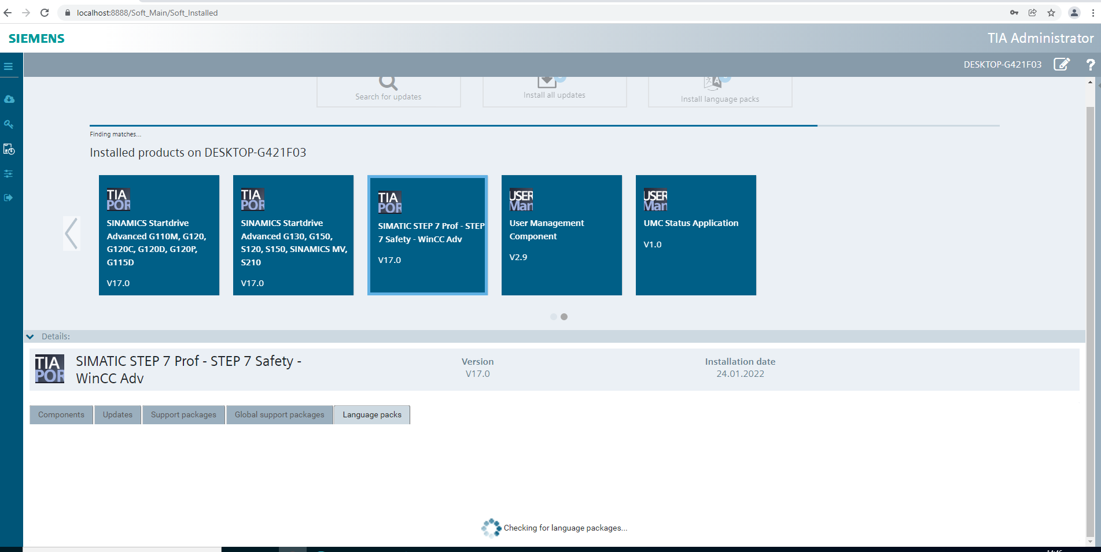Switch to Global support packages tab
This screenshot has height=552, width=1101.
pyautogui.click(x=279, y=414)
